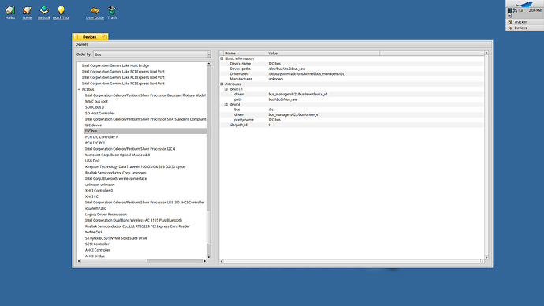The width and height of the screenshot is (544, 306).
Task: Click the clock in the Deskbar tray
Action: pos(535,10)
